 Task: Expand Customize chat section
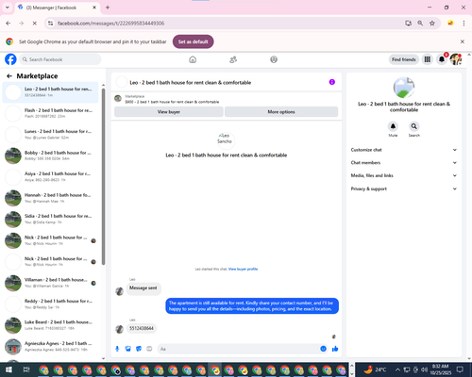click(x=404, y=150)
